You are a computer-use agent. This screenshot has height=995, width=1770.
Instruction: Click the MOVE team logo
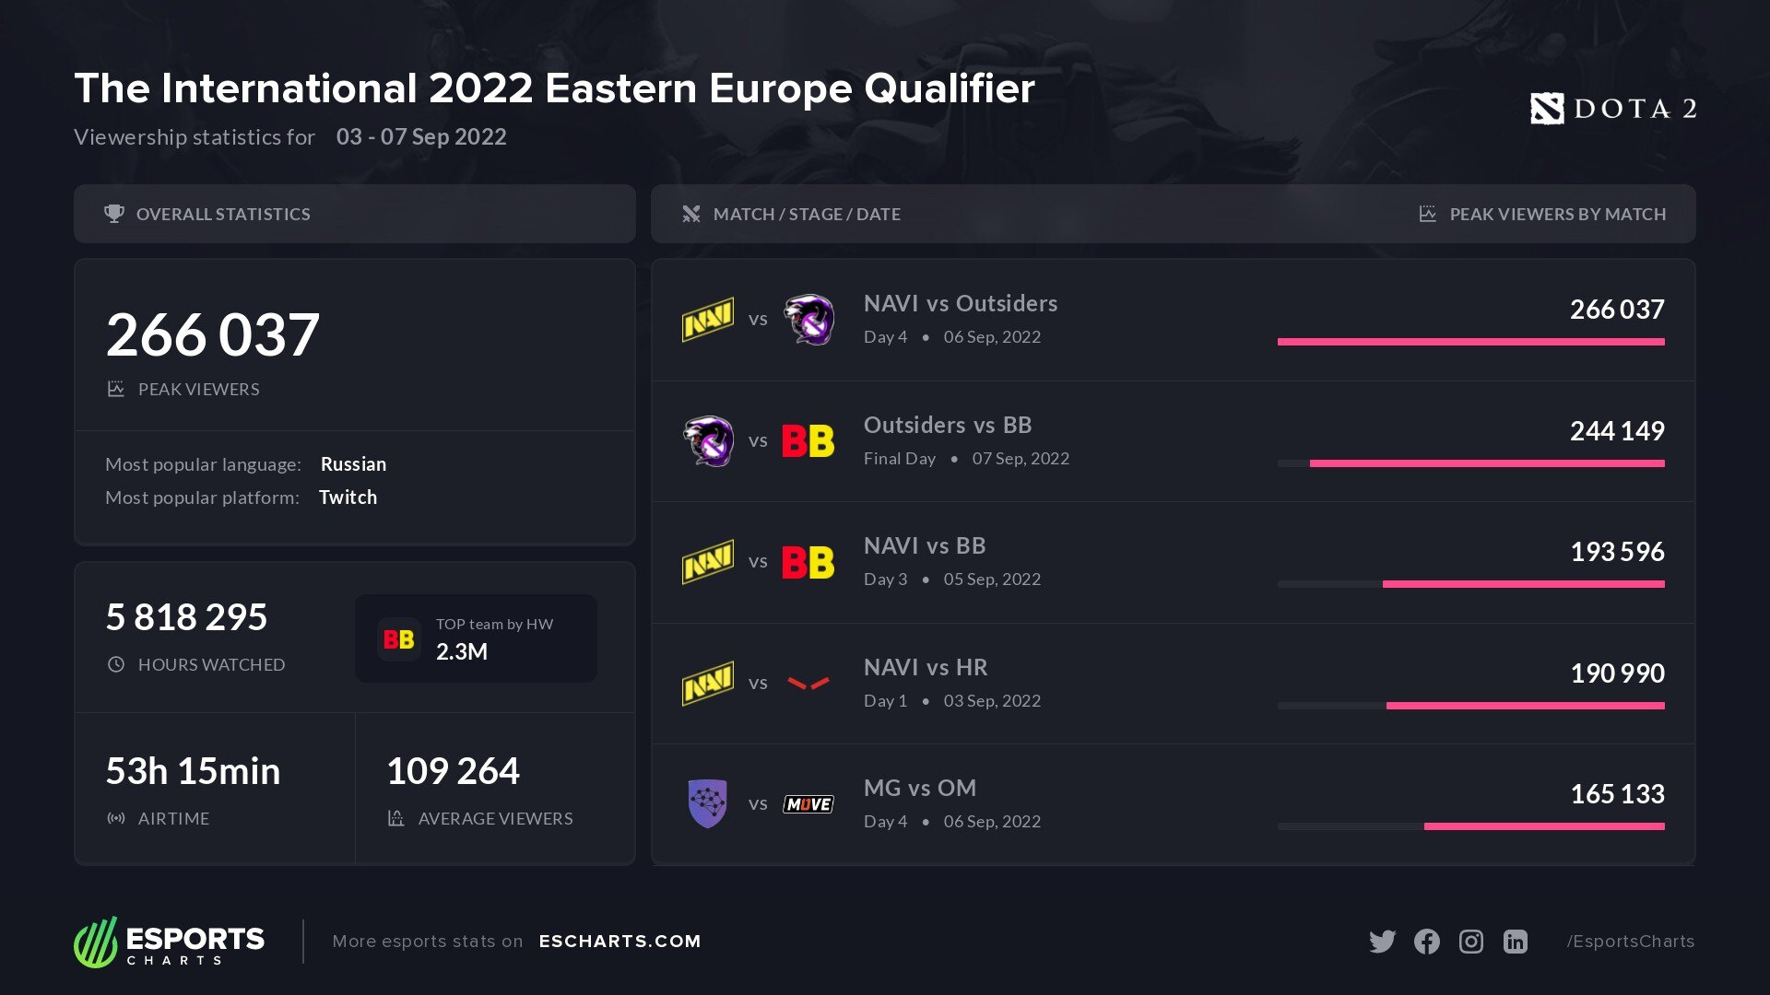tap(808, 804)
